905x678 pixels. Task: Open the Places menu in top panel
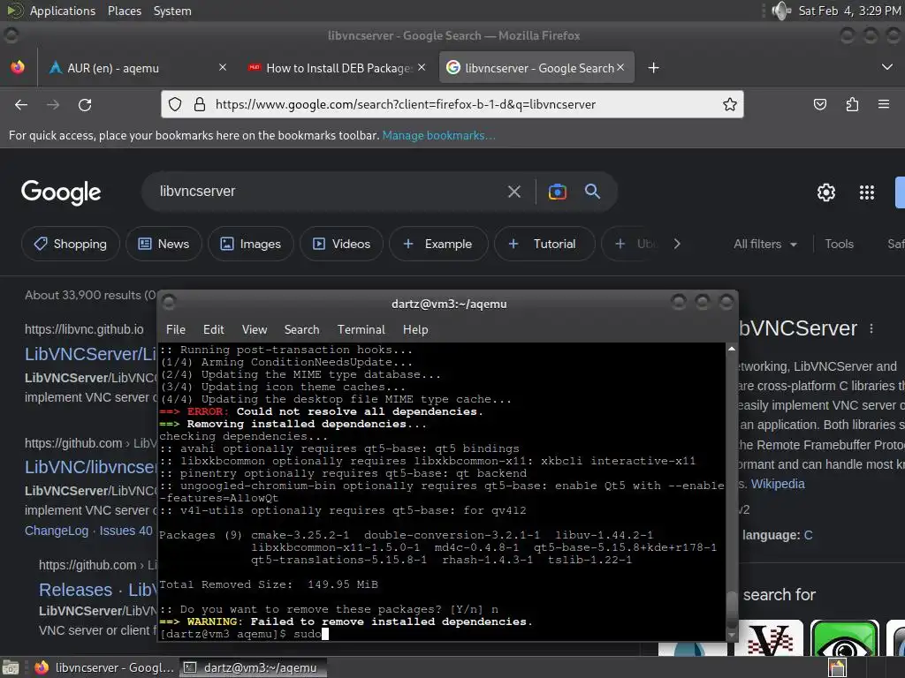point(125,11)
